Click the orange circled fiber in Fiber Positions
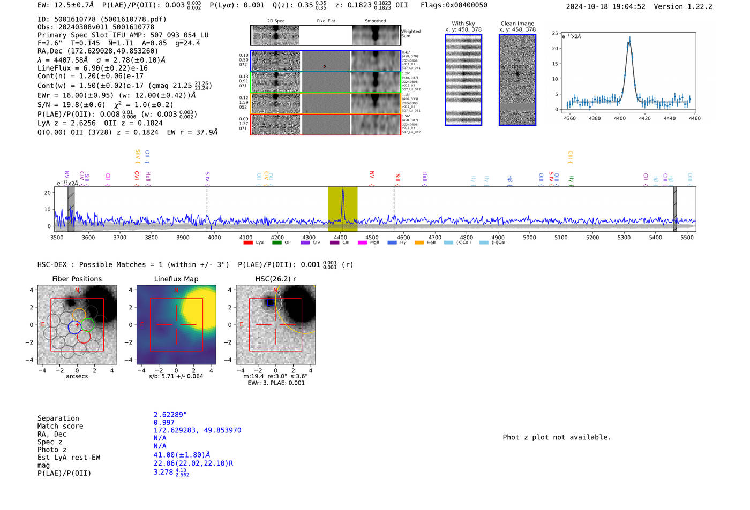Screen dimensions: 750x510 coord(79,315)
